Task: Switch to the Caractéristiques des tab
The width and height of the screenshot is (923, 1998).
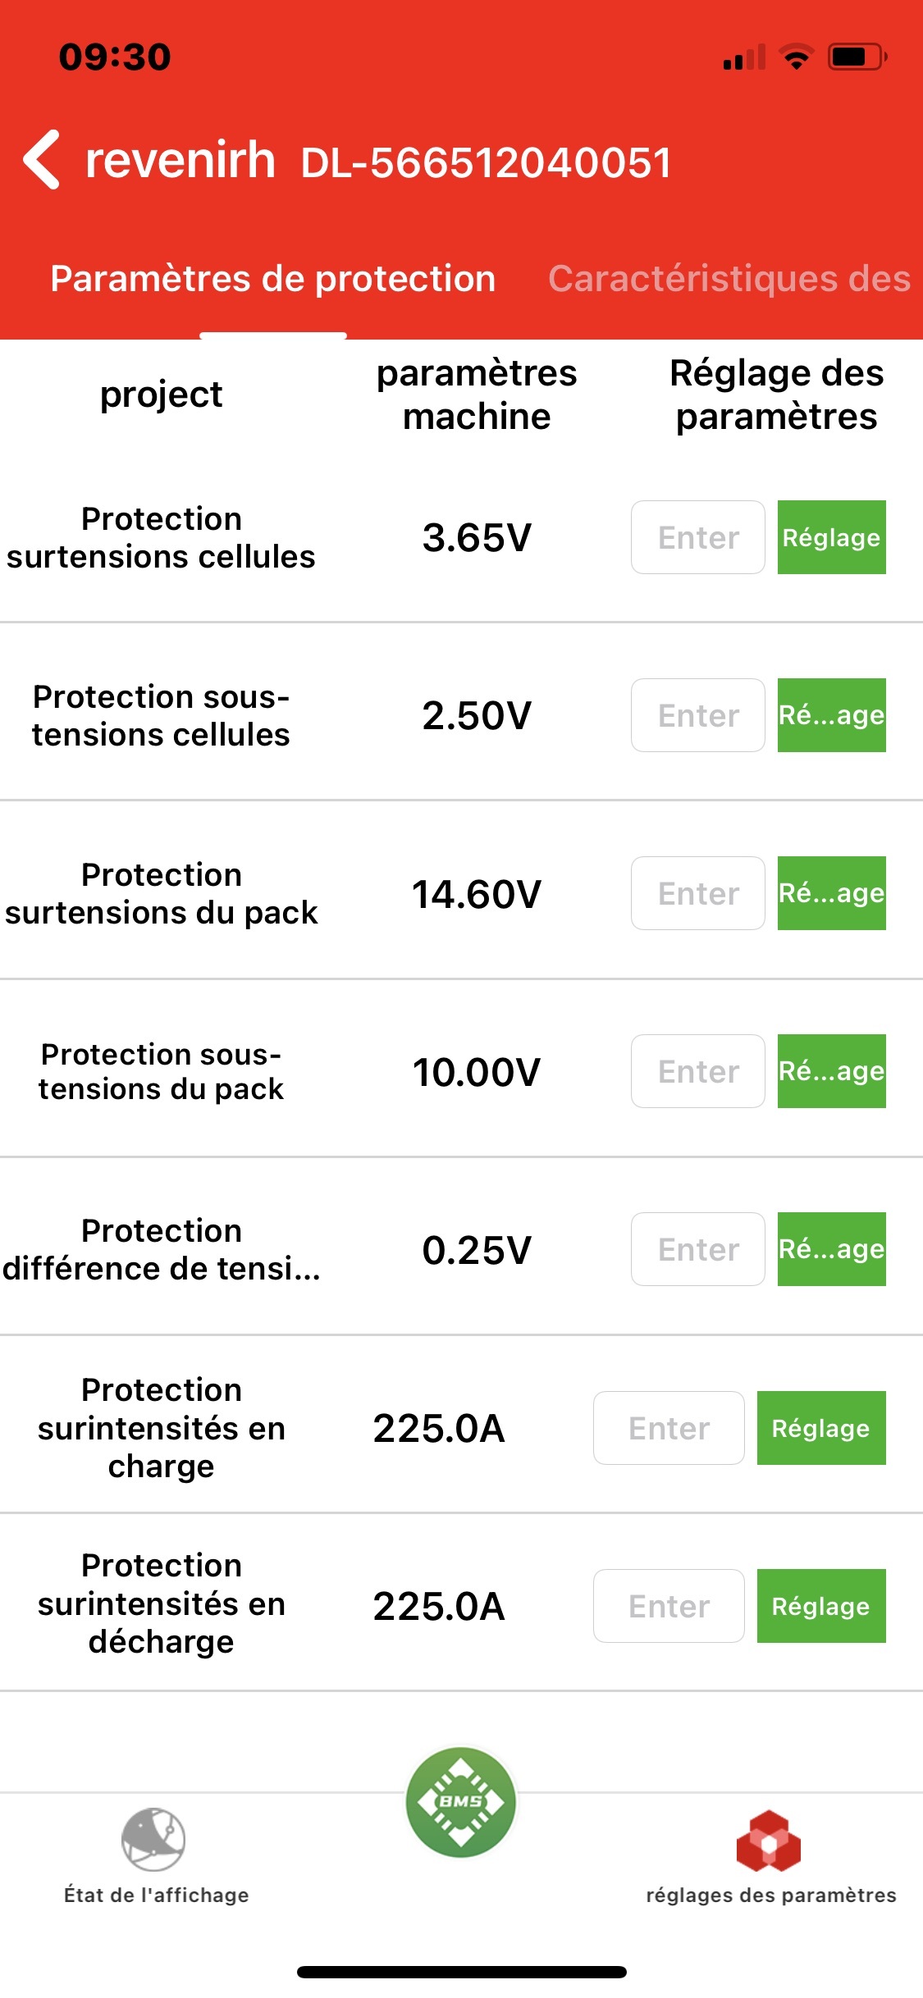Action: (x=729, y=279)
